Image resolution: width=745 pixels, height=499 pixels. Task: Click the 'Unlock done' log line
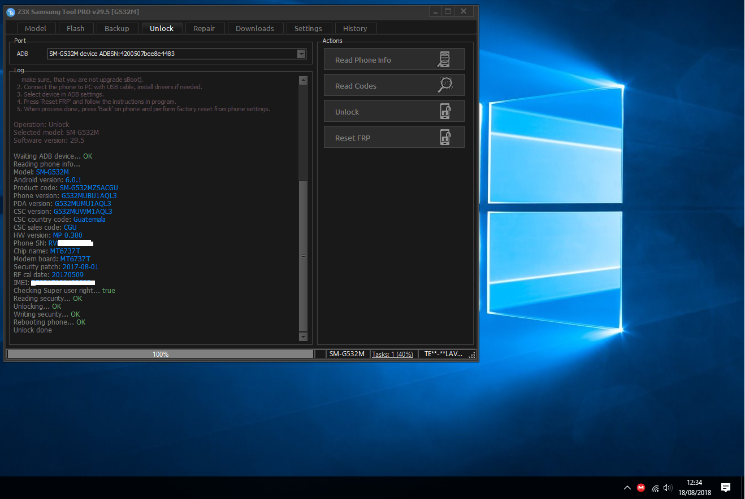click(x=33, y=330)
